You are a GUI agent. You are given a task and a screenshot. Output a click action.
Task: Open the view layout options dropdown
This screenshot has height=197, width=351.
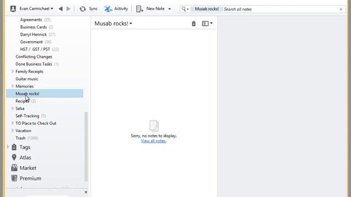[207, 24]
